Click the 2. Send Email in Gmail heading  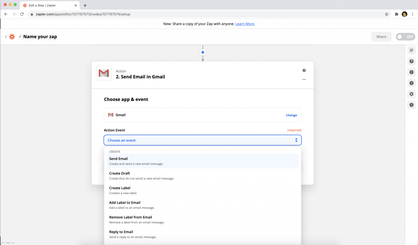pos(140,77)
